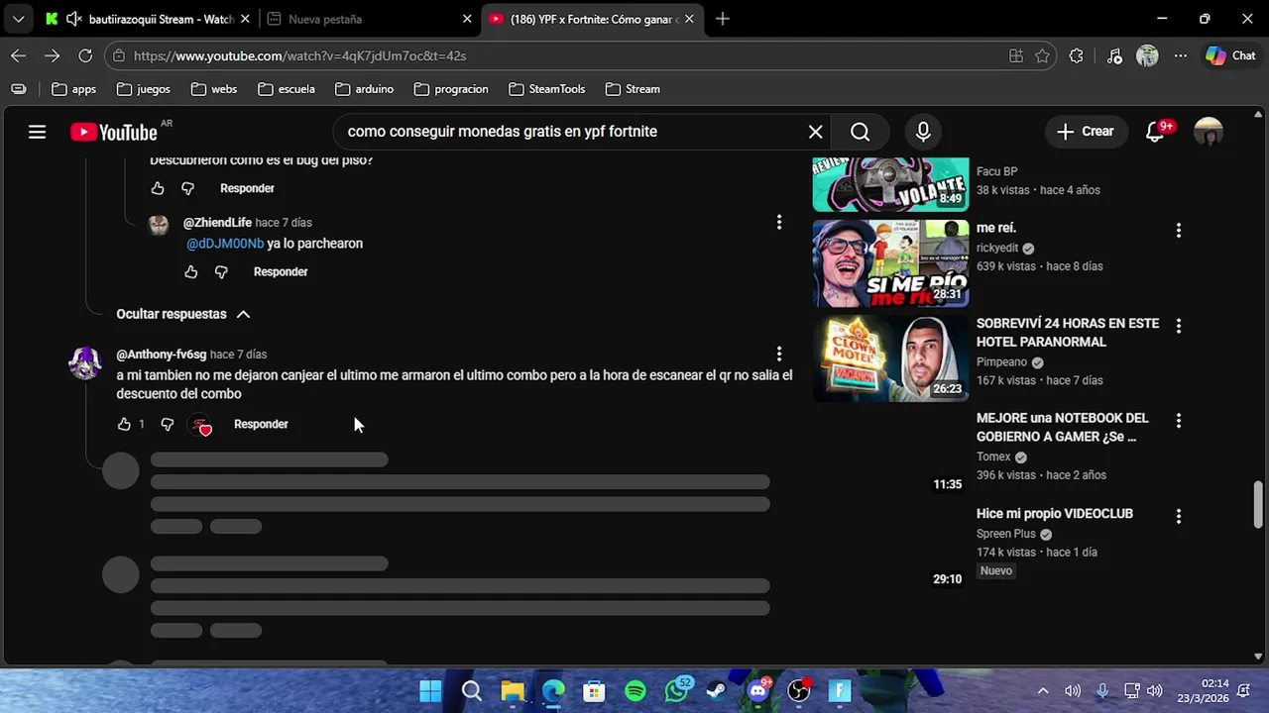Open the juegos bookmarks folder
This screenshot has height=713, width=1269.
[x=144, y=89]
